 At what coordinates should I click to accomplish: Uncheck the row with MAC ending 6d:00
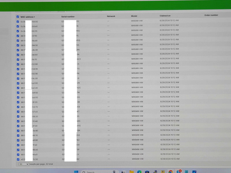coord(18,22)
